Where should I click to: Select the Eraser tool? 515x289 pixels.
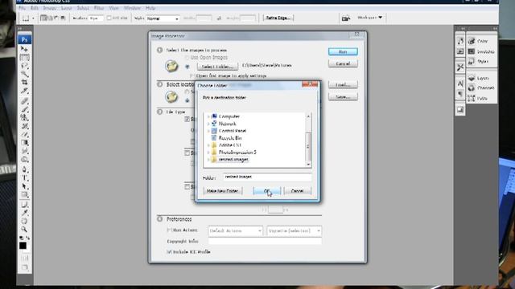(x=24, y=134)
